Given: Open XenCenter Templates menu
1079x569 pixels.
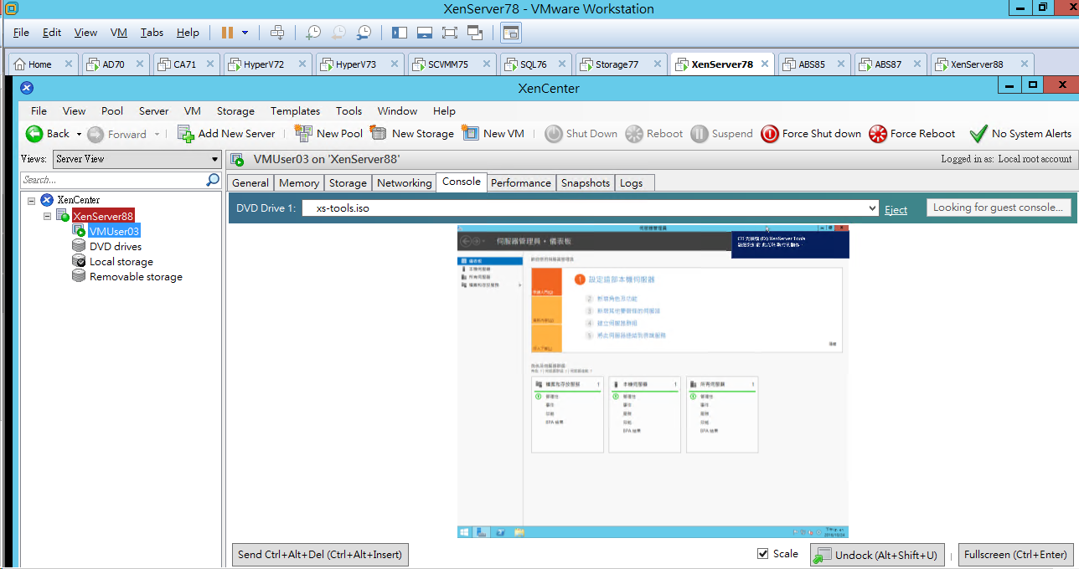Looking at the screenshot, I should 295,110.
